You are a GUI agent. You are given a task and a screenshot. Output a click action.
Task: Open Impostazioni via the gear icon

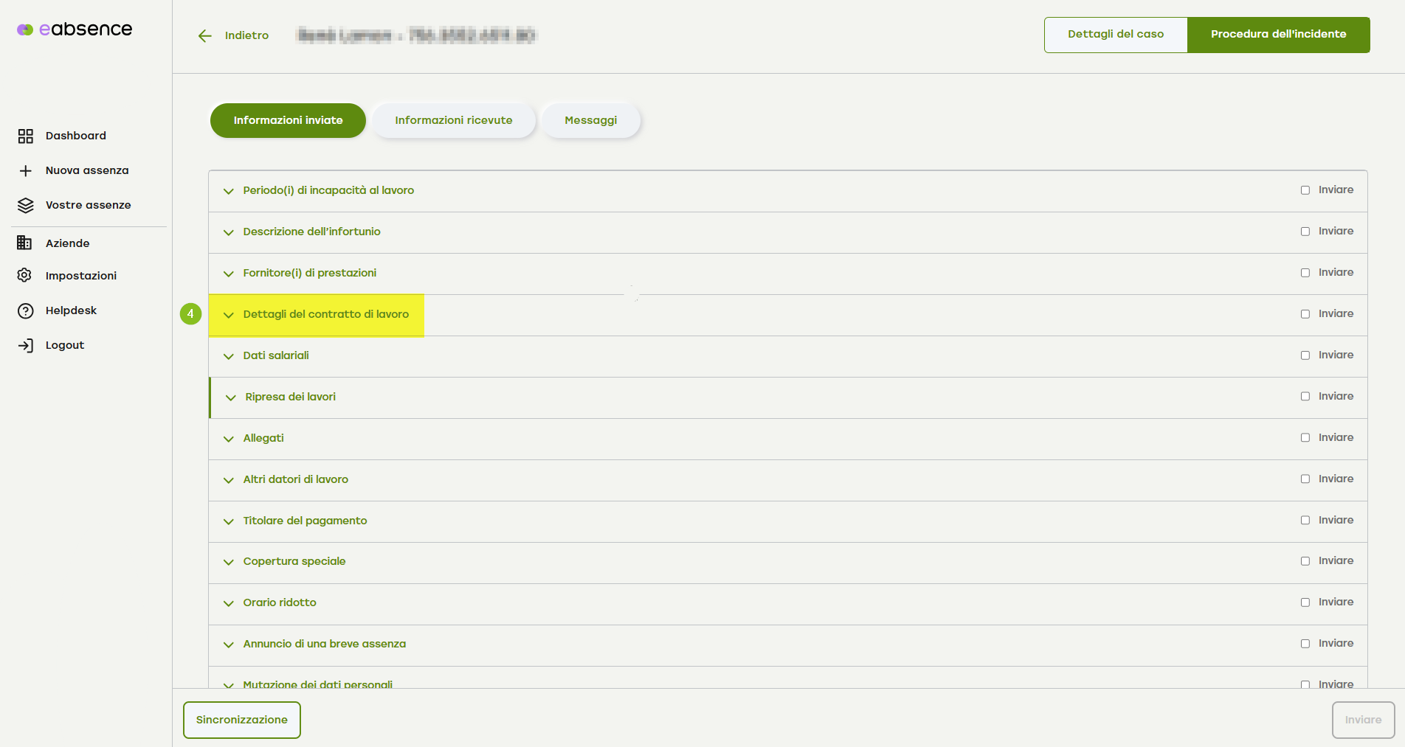24,275
